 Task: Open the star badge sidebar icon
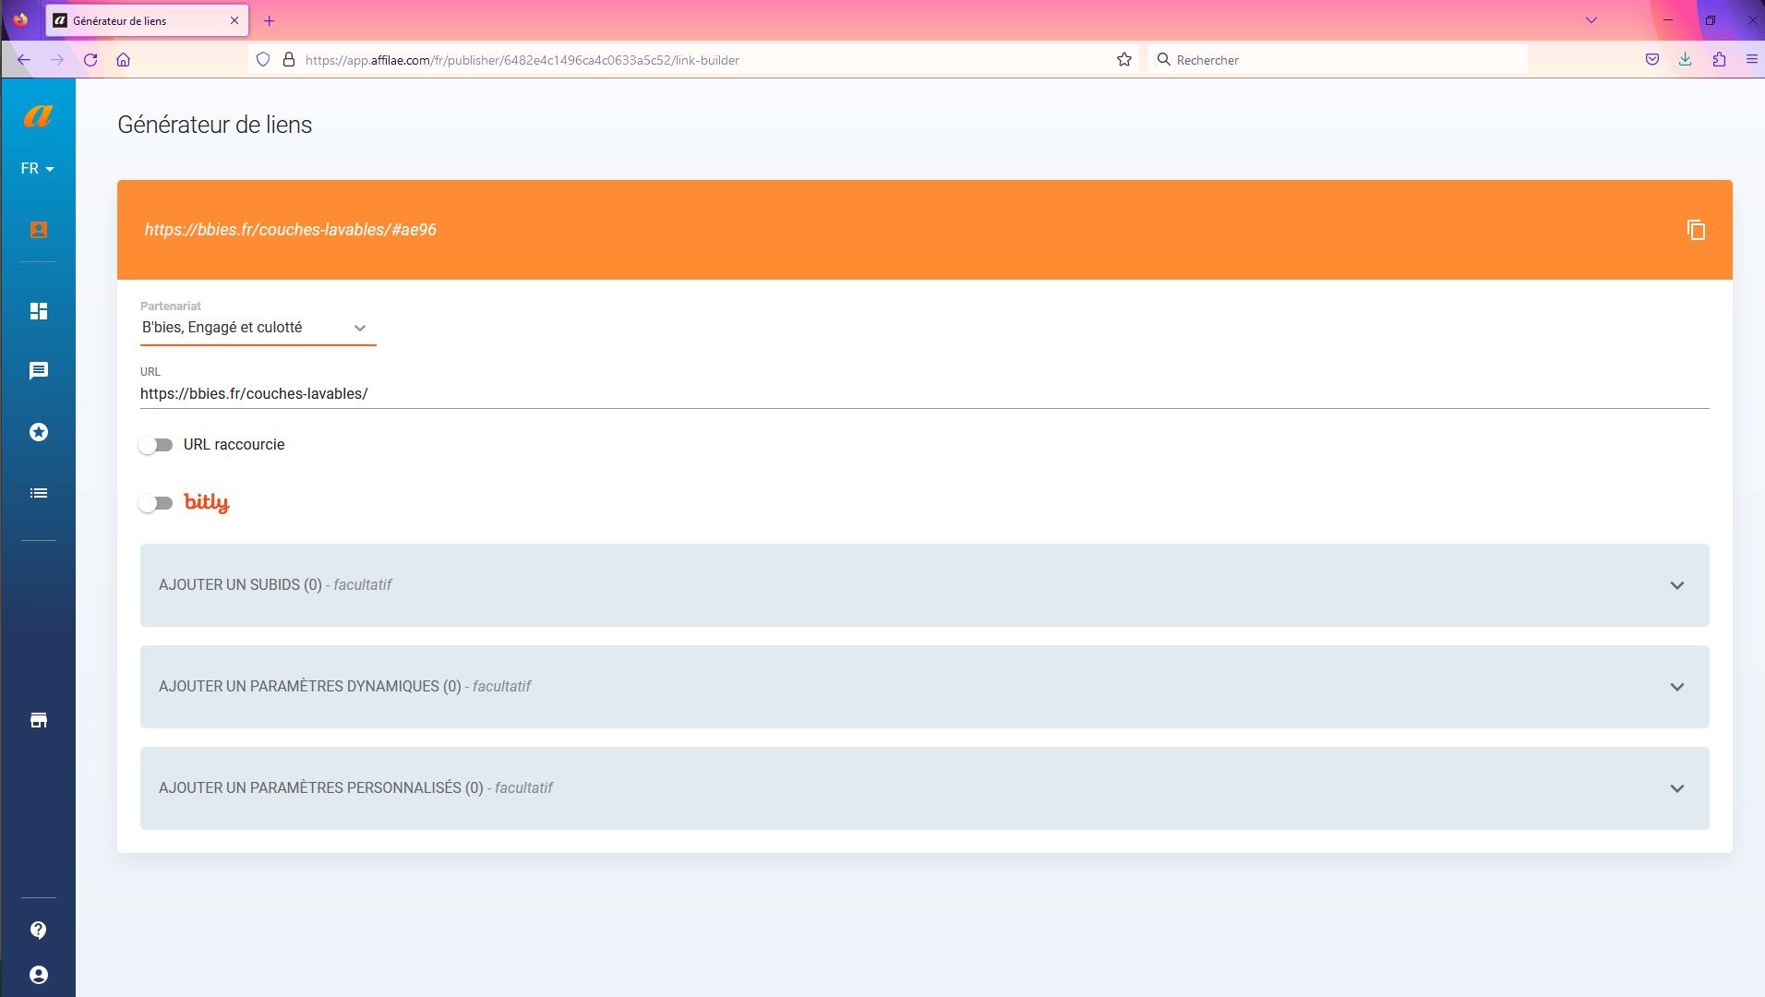(39, 432)
